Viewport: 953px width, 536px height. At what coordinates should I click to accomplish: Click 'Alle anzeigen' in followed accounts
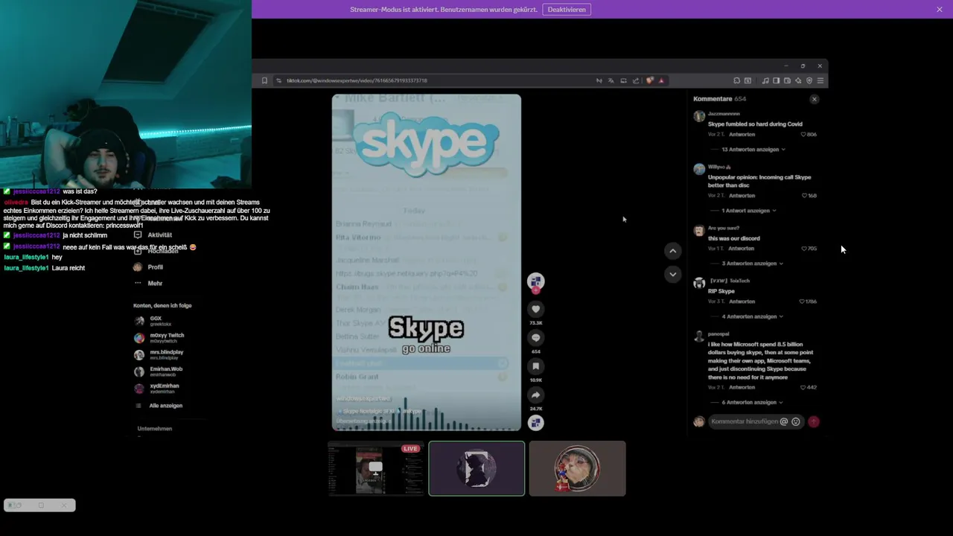[159, 406]
